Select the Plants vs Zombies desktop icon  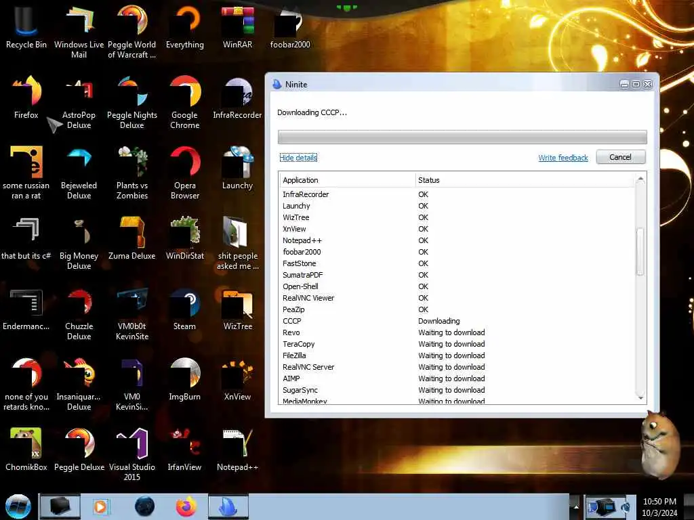point(132,173)
